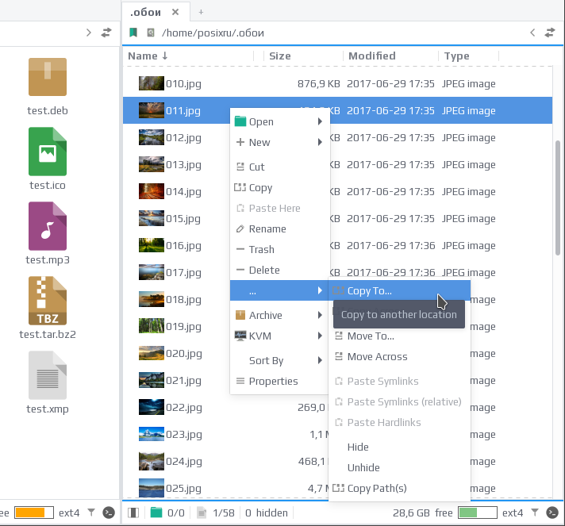Click the filter funnel icon in right status bar
Image resolution: width=565 pixels, height=526 pixels.
click(x=535, y=513)
